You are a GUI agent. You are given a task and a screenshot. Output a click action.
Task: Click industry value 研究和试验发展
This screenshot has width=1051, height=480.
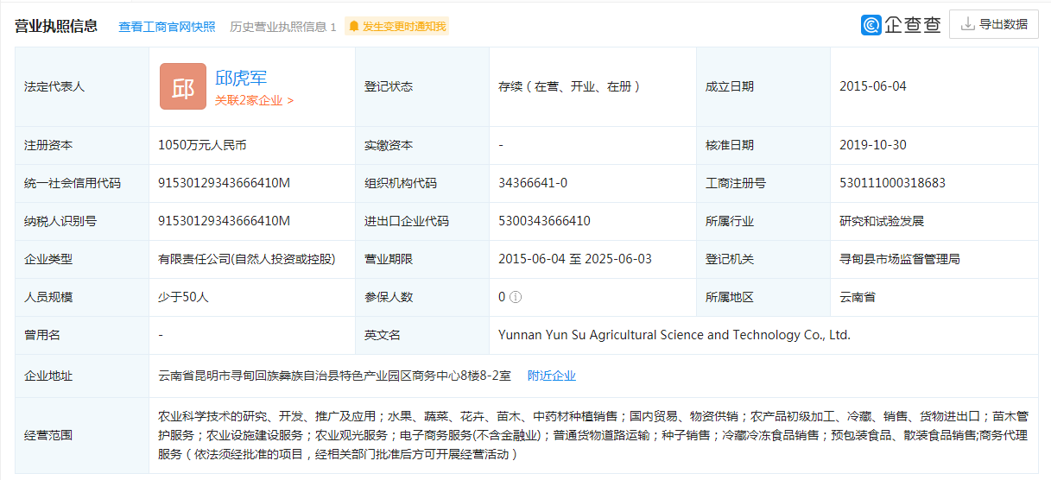point(882,221)
